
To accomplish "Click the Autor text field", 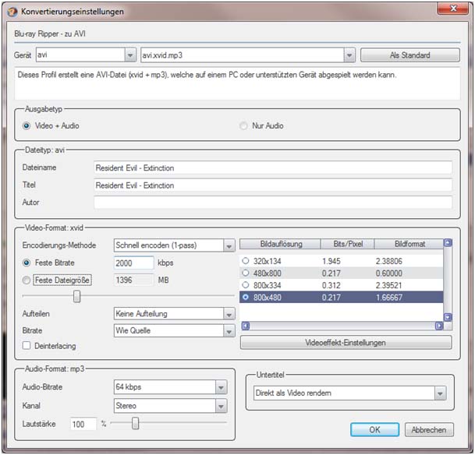I will [272, 203].
